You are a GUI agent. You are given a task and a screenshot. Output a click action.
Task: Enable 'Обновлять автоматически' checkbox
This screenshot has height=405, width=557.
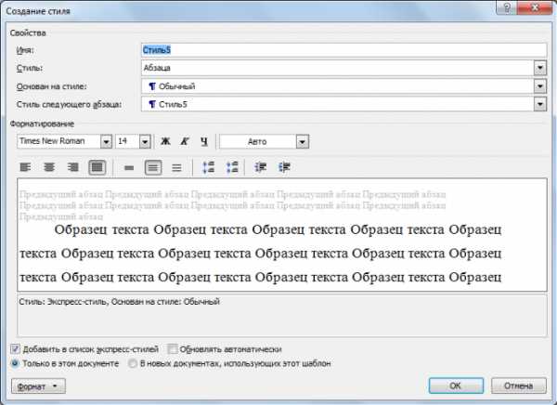(x=174, y=349)
